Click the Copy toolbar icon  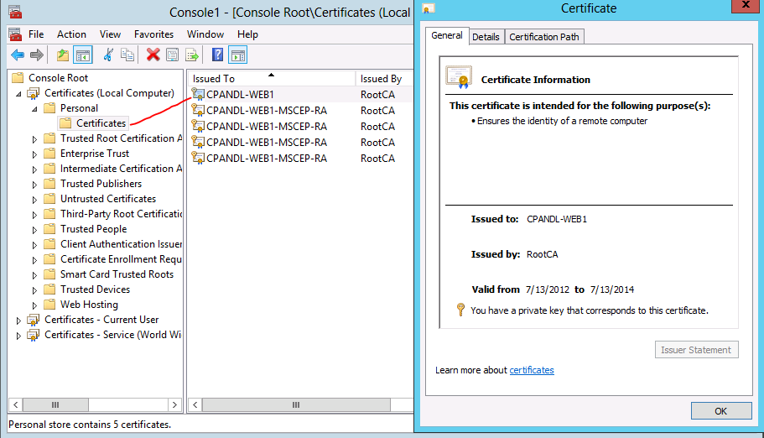click(x=127, y=55)
